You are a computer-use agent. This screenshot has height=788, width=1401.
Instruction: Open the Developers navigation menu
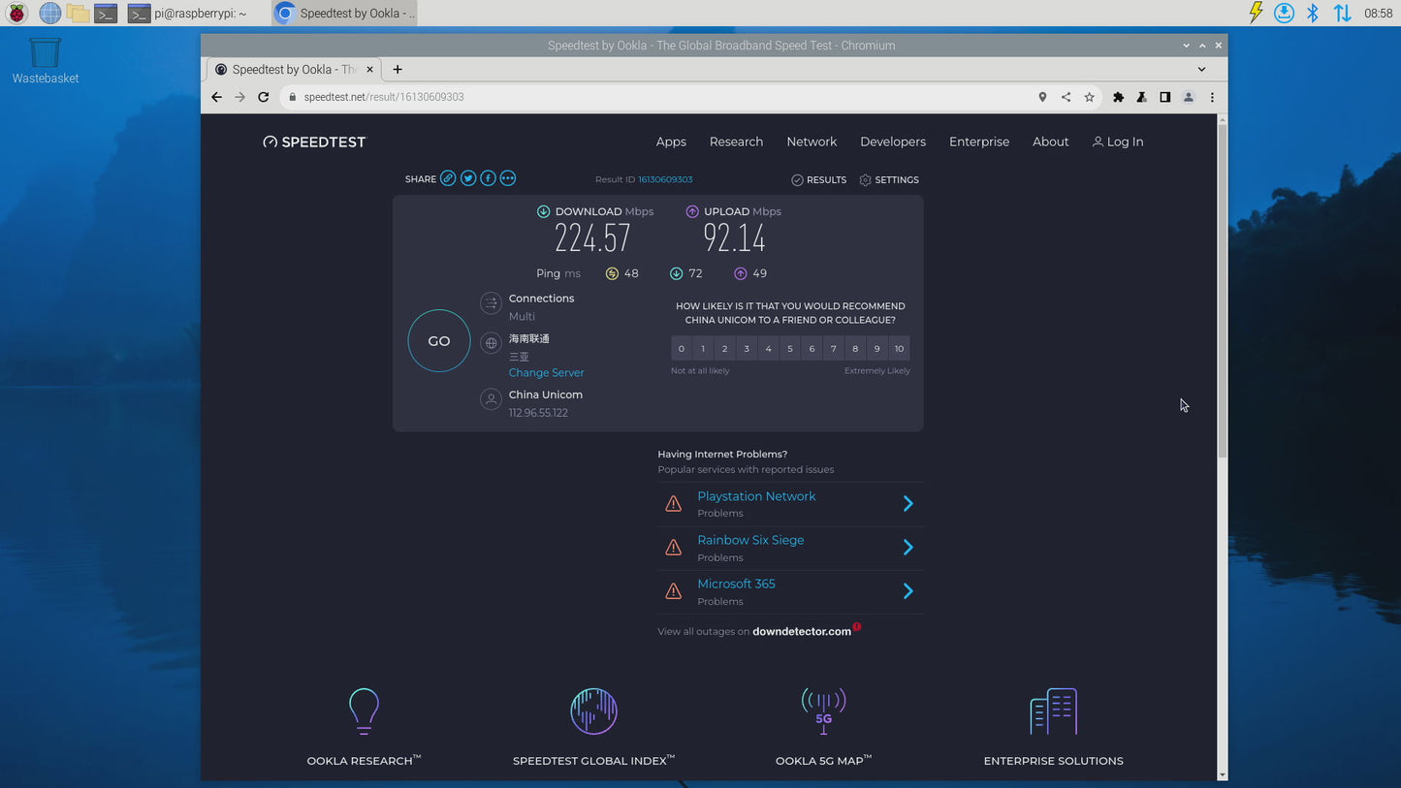point(892,142)
